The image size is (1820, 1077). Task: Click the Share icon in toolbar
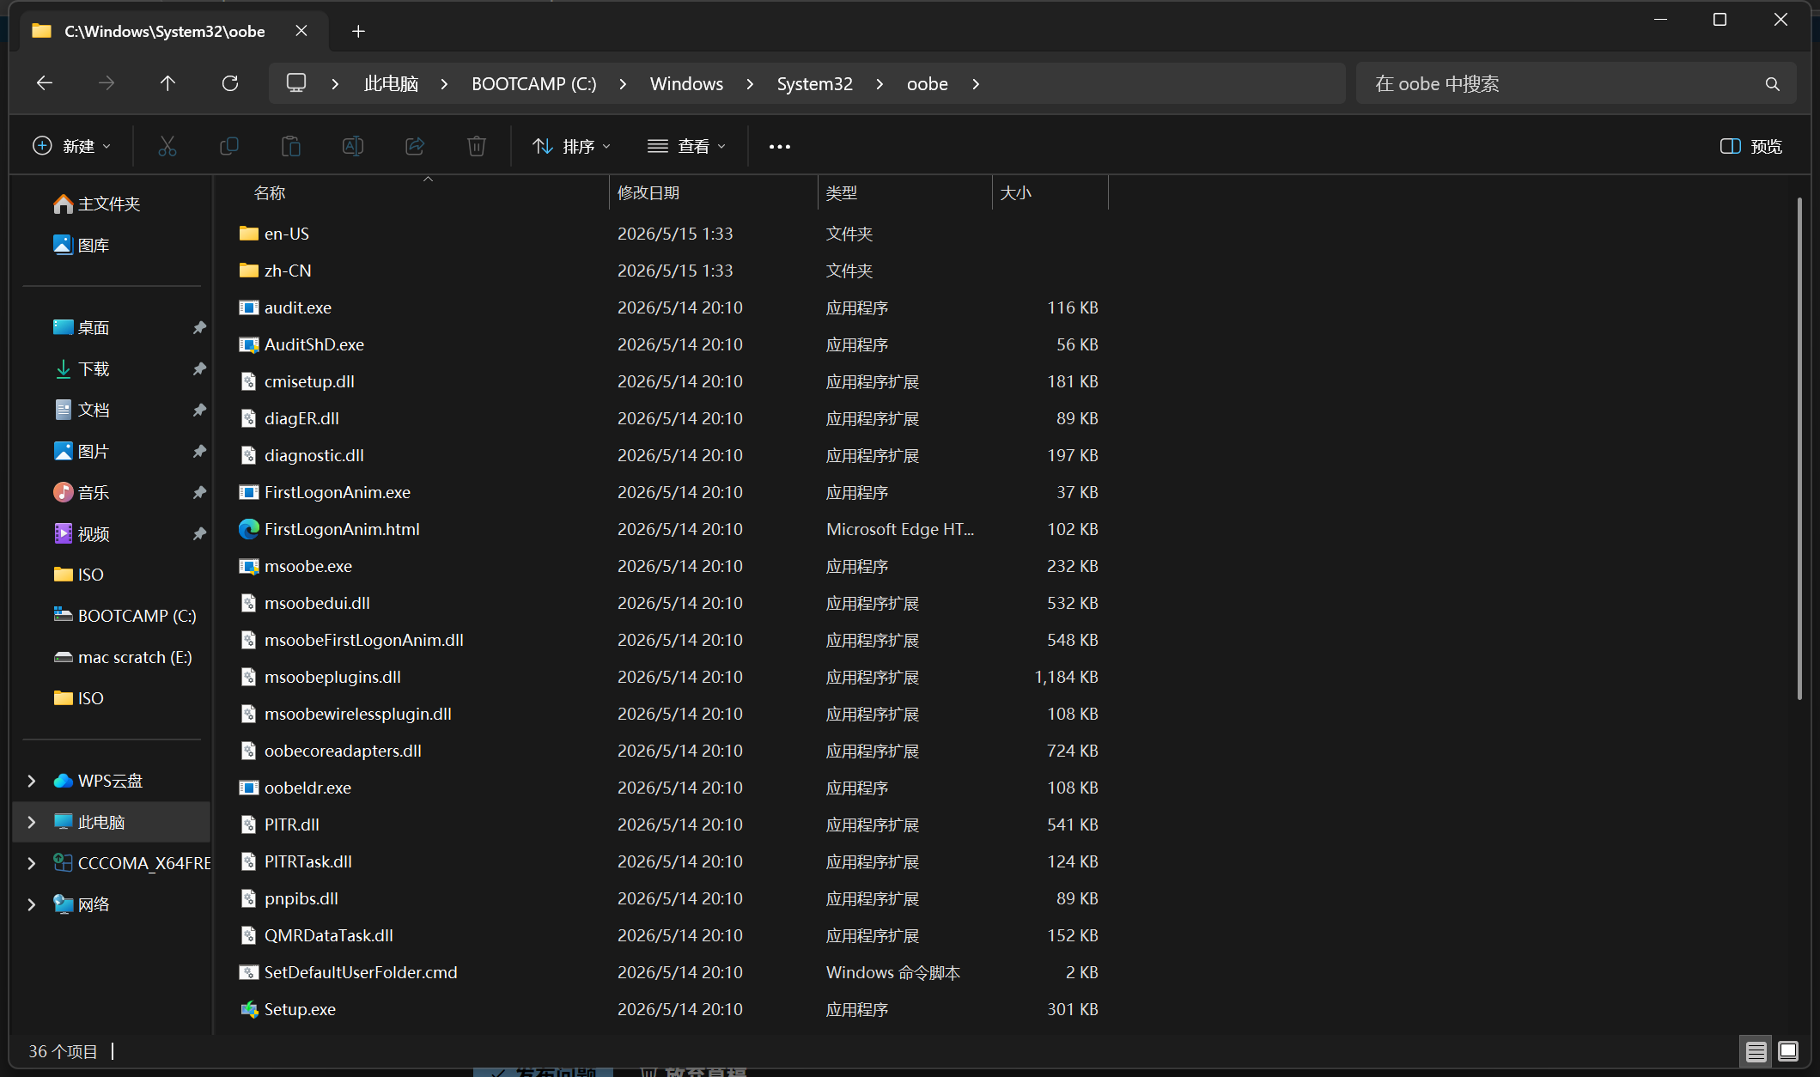[415, 147]
